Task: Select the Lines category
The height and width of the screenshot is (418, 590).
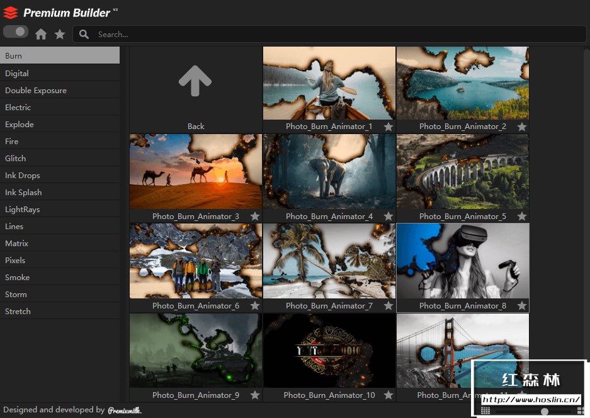Action: [x=60, y=226]
